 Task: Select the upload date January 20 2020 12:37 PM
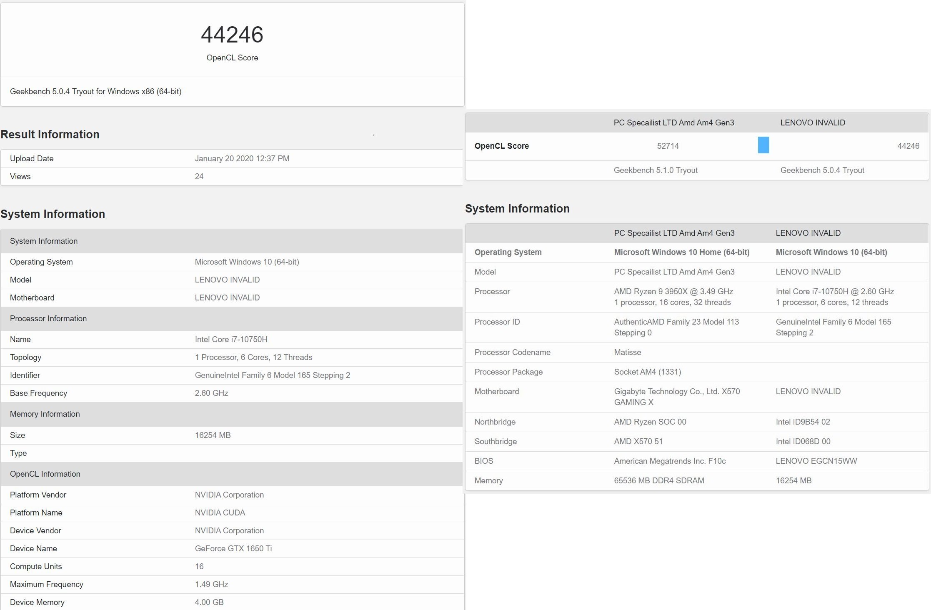[242, 159]
